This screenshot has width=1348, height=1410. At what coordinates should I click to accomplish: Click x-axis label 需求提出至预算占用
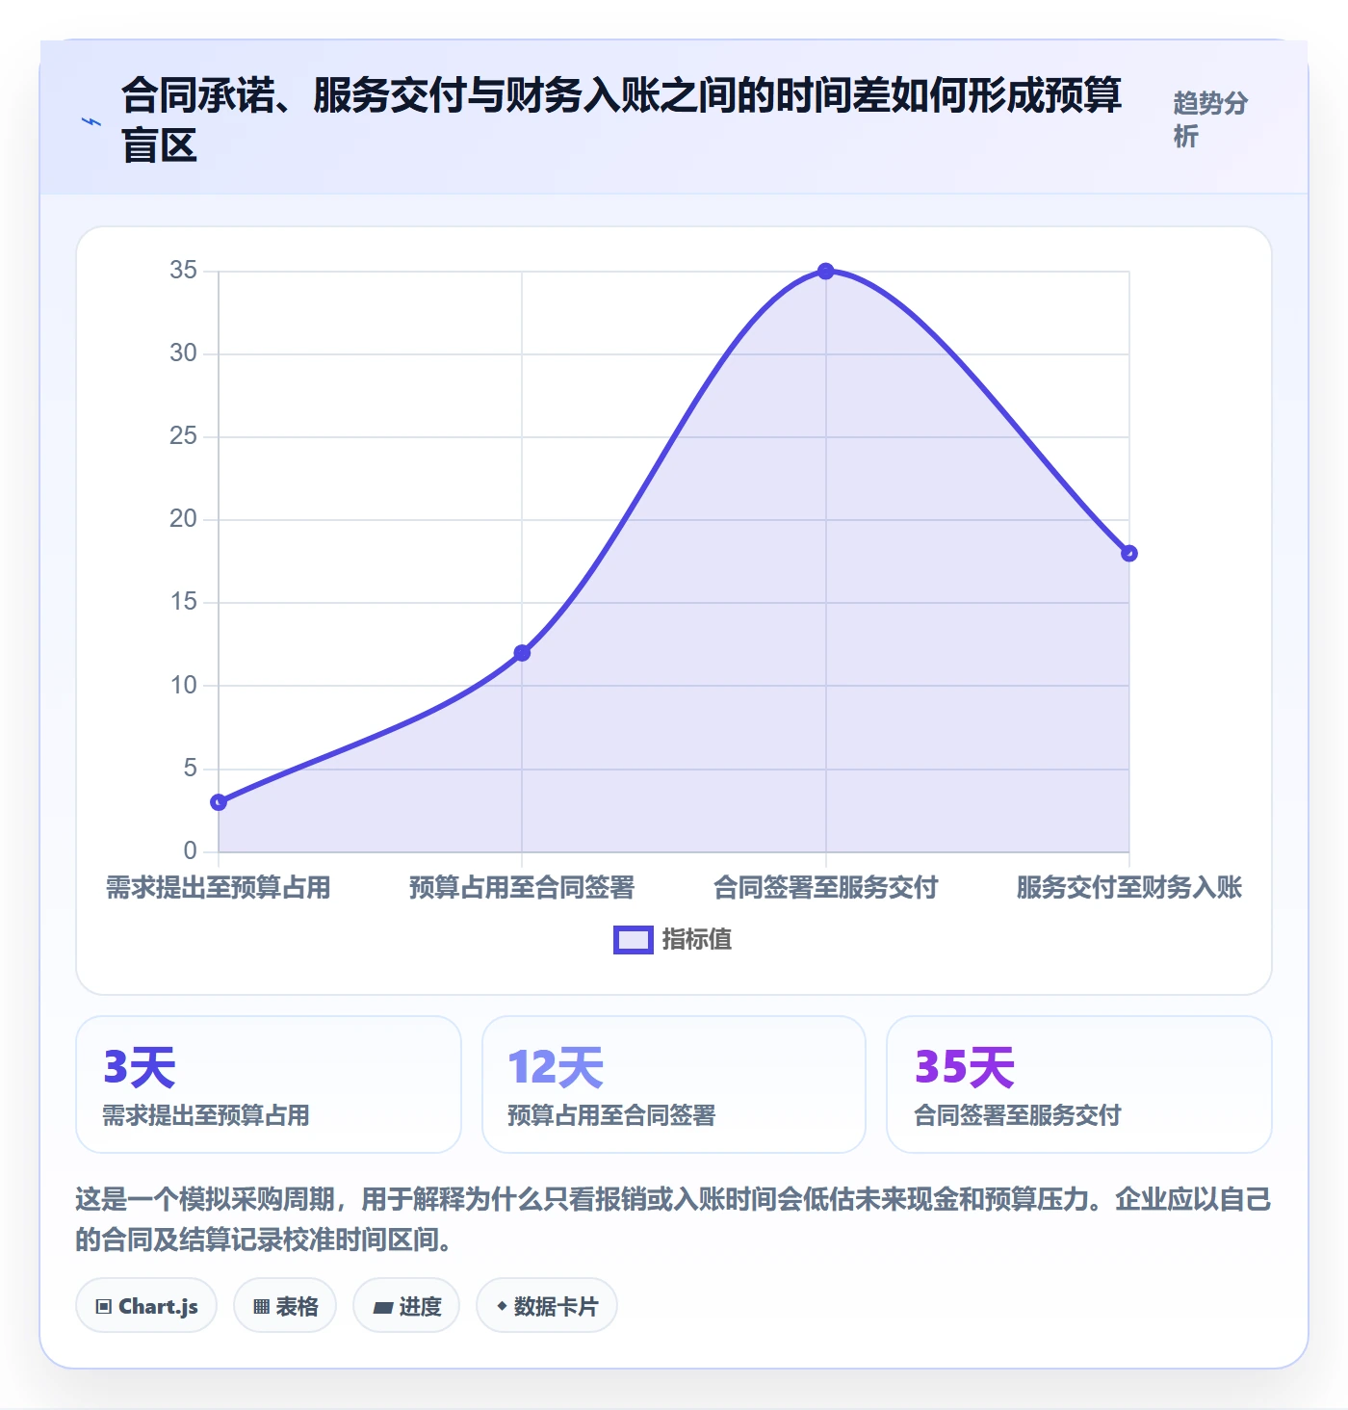[219, 887]
